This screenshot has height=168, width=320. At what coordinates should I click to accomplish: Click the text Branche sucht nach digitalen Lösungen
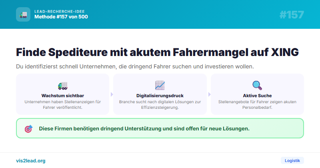pyautogui.click(x=160, y=104)
